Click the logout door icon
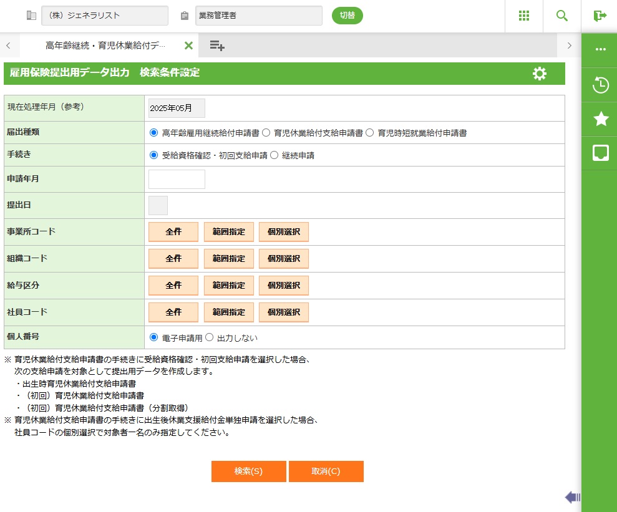617x512 pixels. pyautogui.click(x=600, y=16)
